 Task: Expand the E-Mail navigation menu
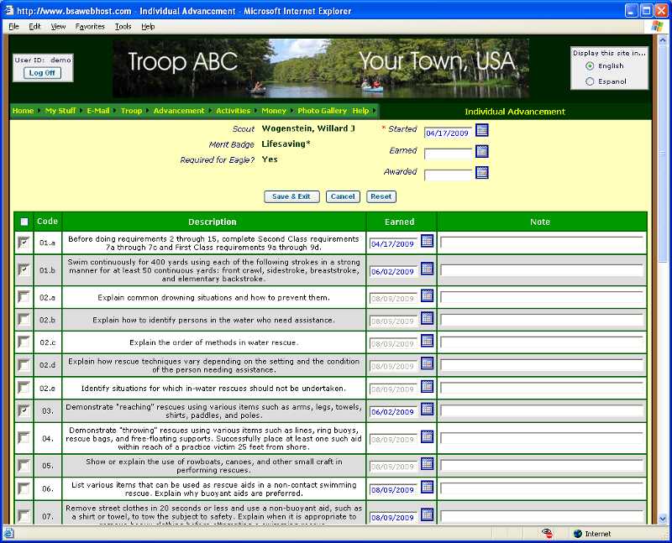[x=98, y=111]
